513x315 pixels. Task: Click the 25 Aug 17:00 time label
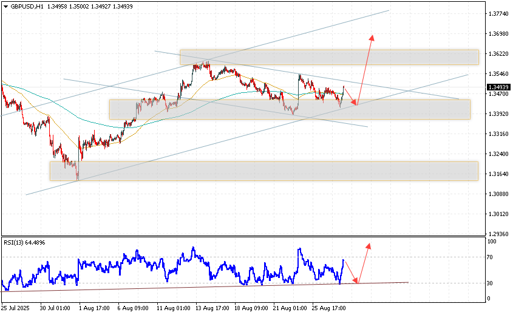click(x=329, y=308)
